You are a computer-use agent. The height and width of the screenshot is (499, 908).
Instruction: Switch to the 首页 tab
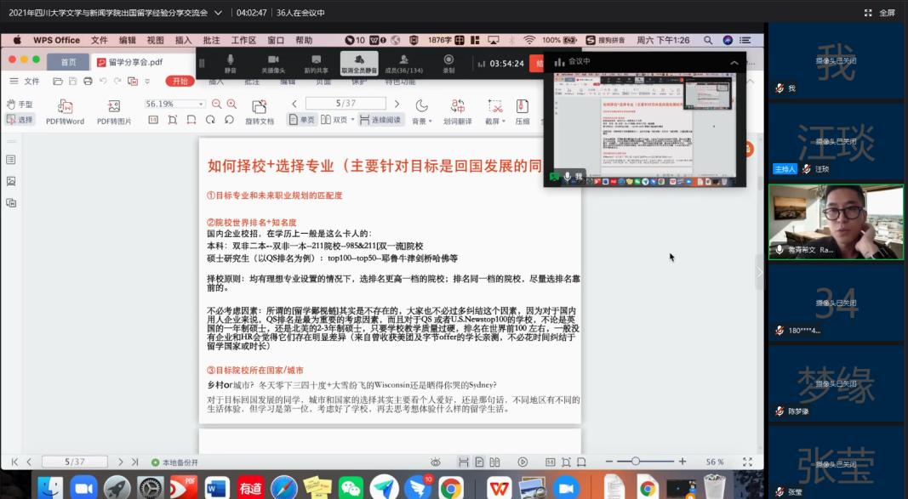[x=68, y=62]
